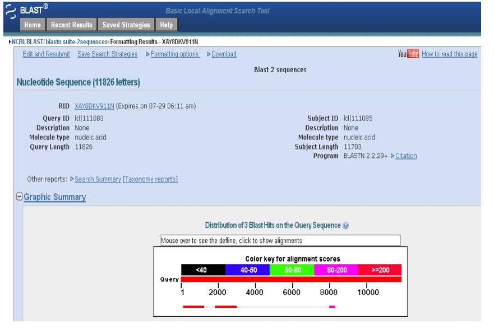The width and height of the screenshot is (494, 328).
Task: Open the Search Summary report
Action: coord(98,179)
